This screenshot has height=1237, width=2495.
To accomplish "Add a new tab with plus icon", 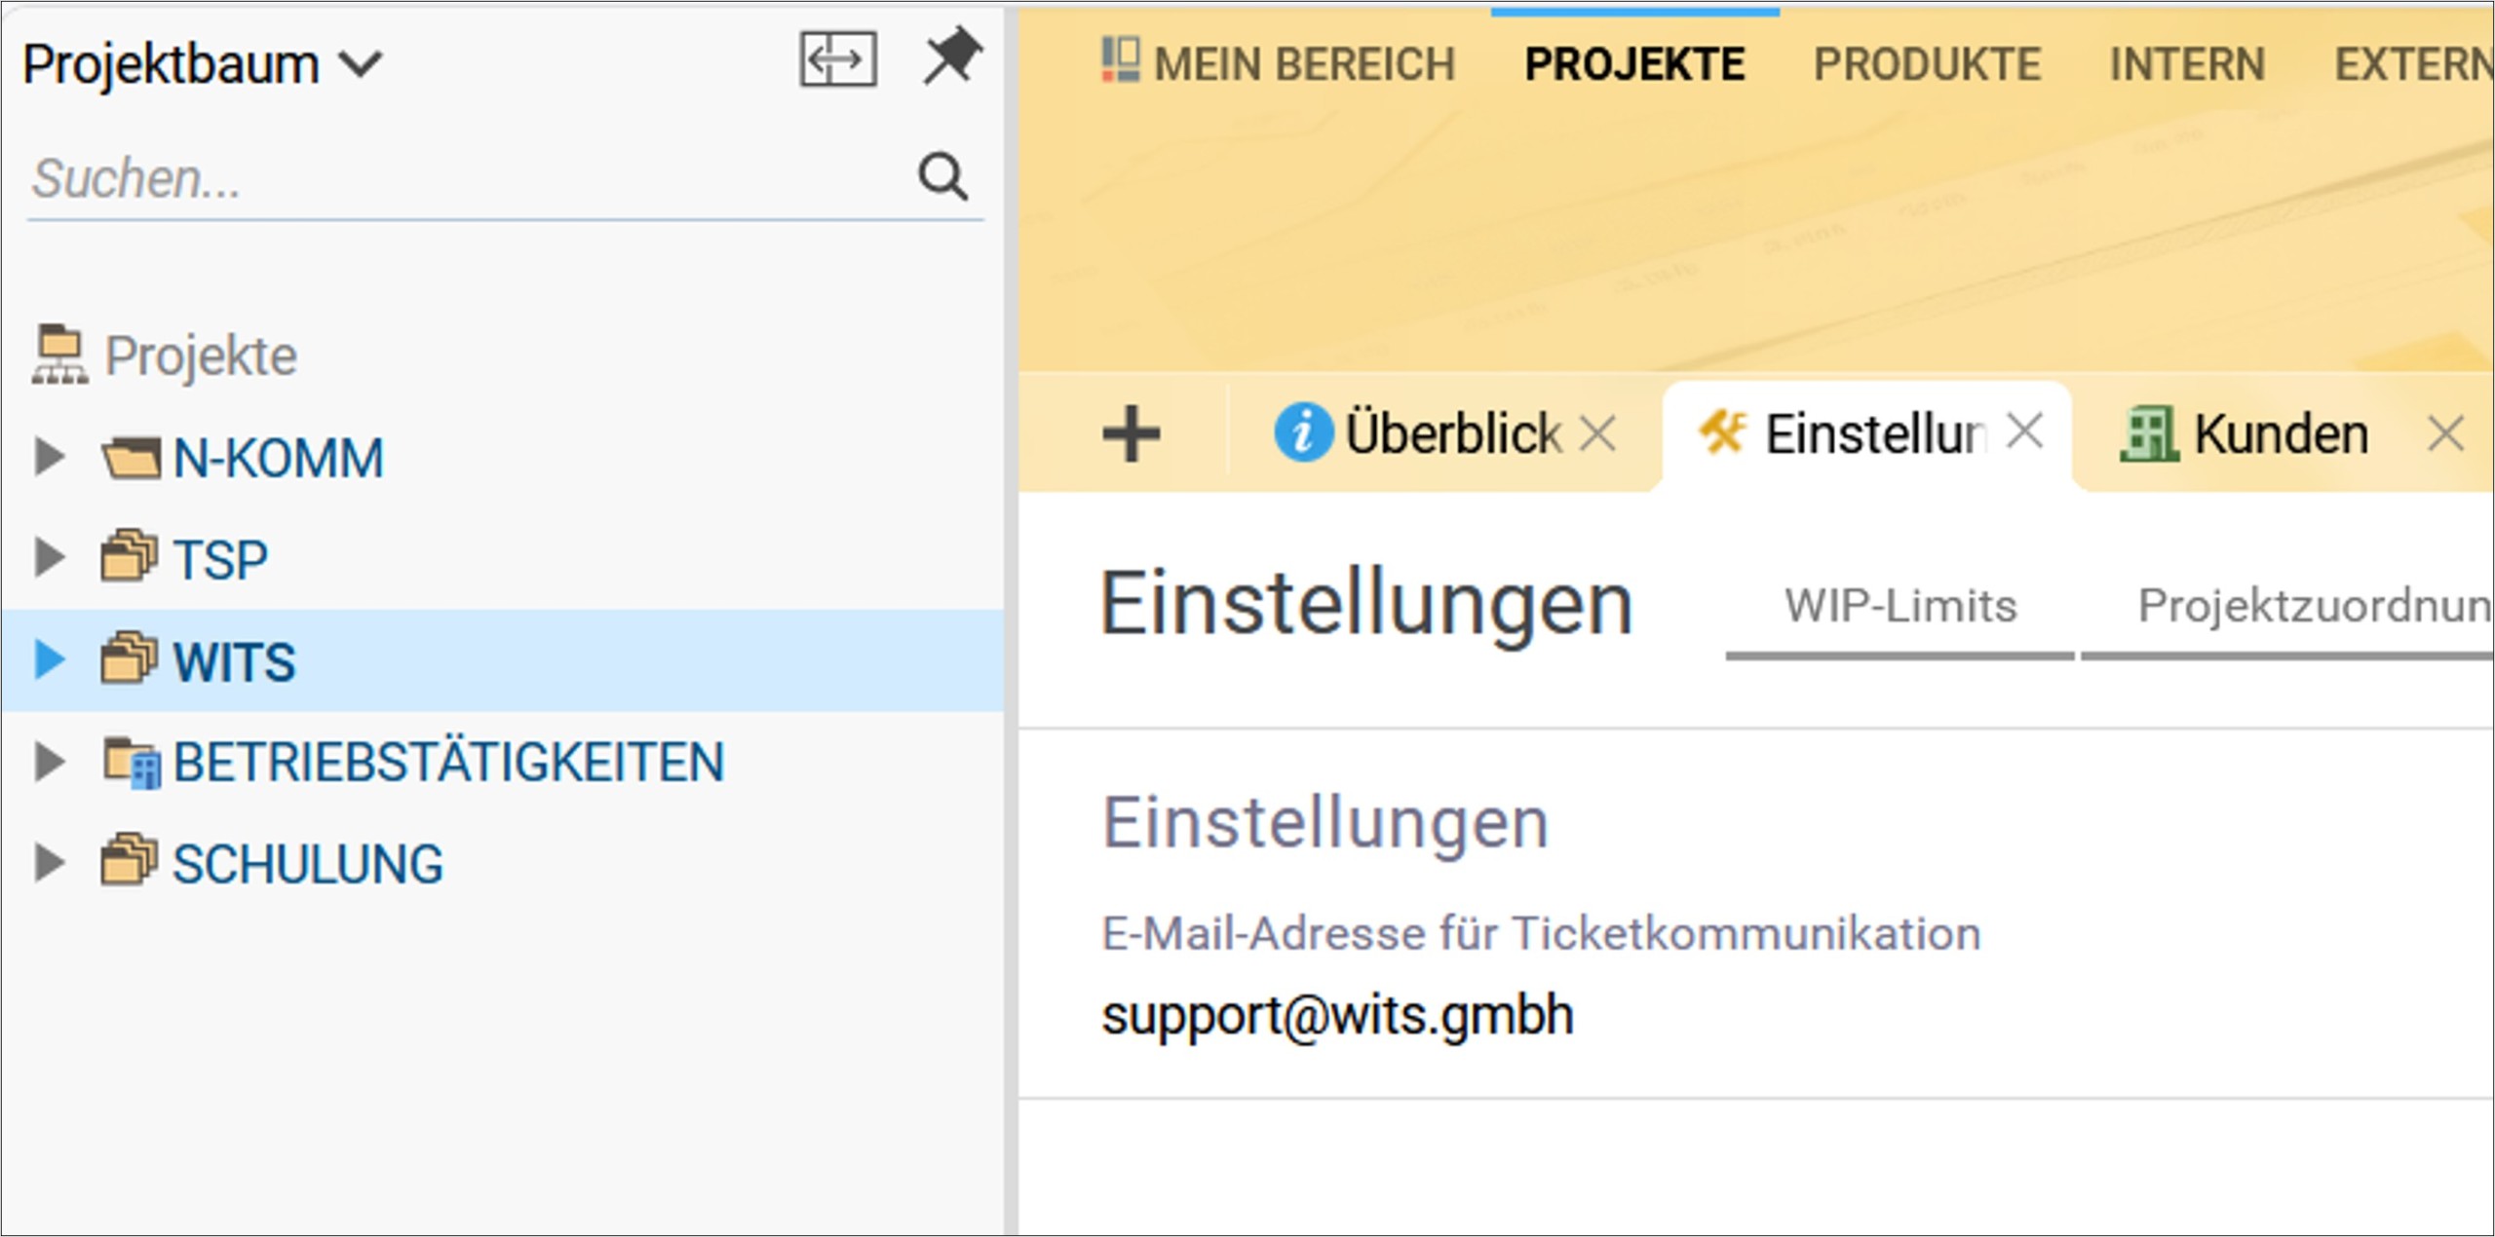I will tap(1131, 433).
